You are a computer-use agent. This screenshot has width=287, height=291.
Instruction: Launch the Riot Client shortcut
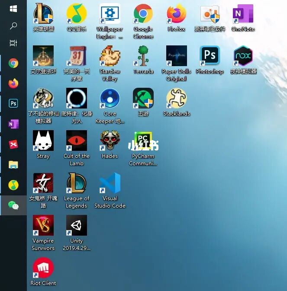[x=43, y=267]
